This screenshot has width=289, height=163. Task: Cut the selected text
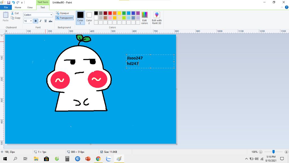15,13
